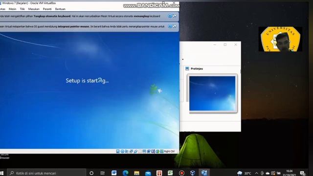Open the partially visible Berkas menu
The height and width of the screenshot is (176, 313).
coord(2,9)
